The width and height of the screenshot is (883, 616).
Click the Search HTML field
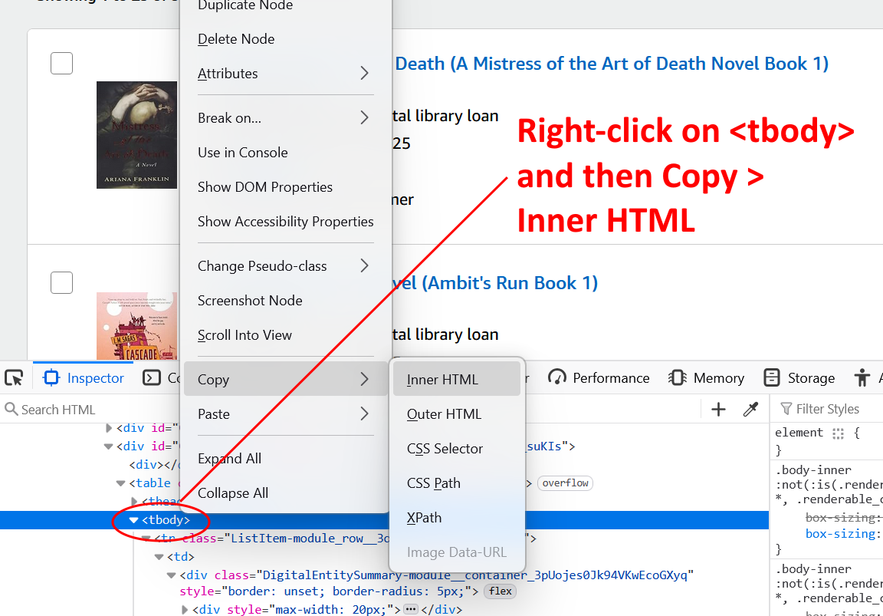(90, 409)
